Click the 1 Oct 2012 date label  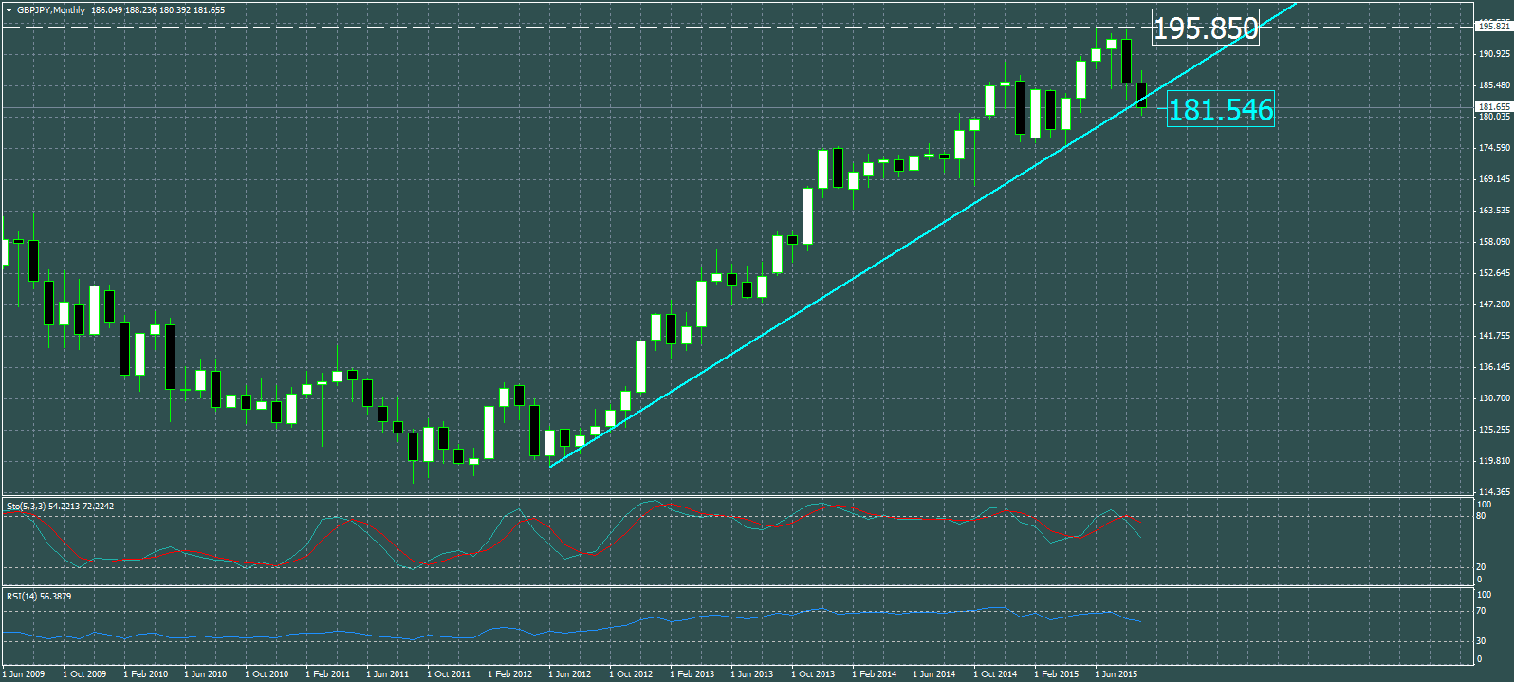coord(631,674)
